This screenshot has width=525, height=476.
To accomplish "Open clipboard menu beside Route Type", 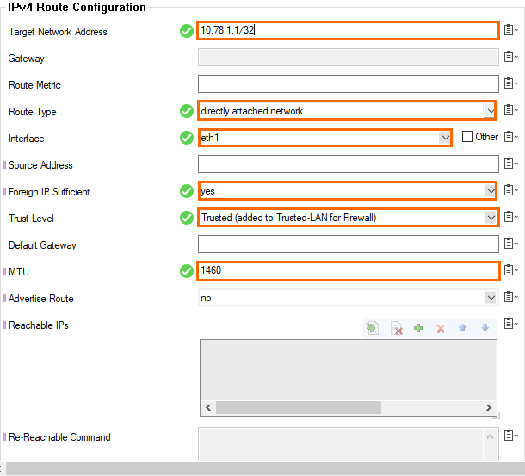I will click(510, 110).
